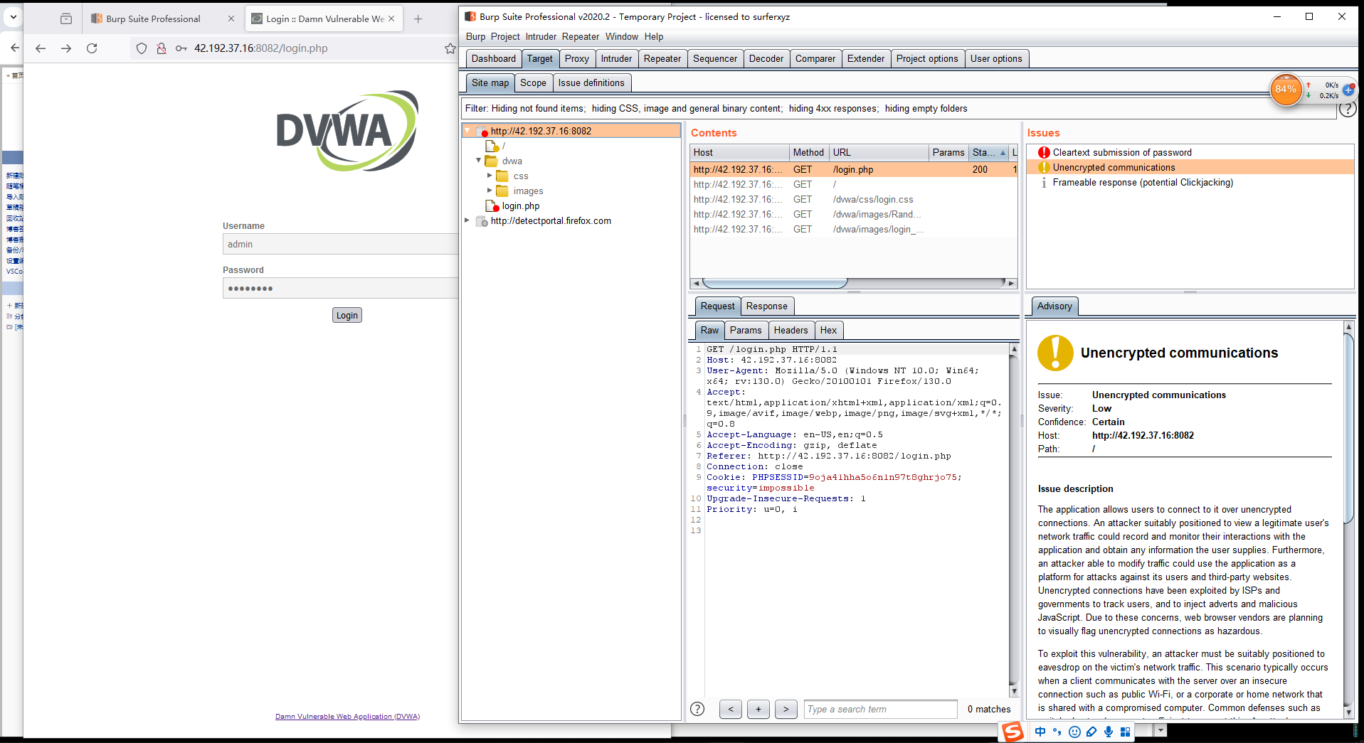This screenshot has height=743, width=1364.
Task: Click the DVWA Login button
Action: pos(347,316)
